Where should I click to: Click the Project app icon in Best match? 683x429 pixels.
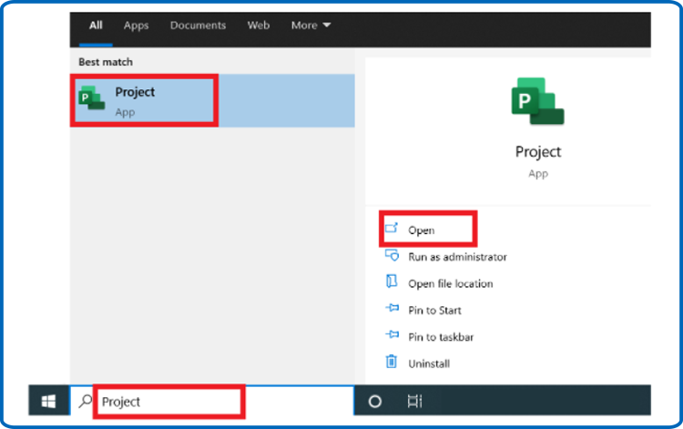(91, 98)
